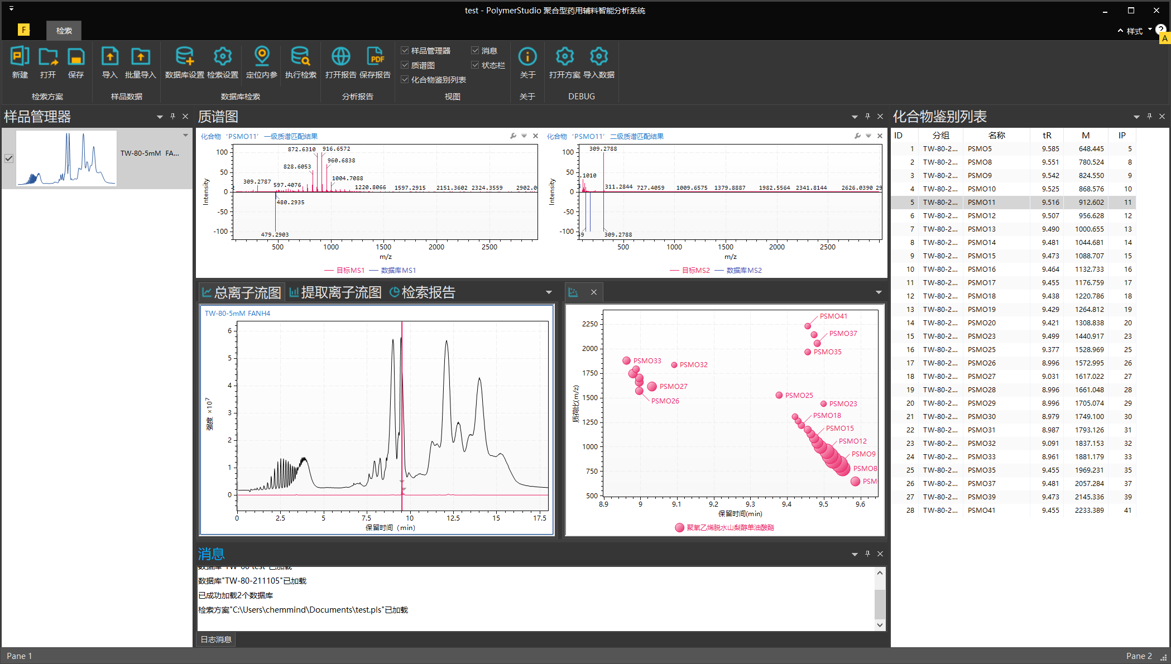
Task: Pin the 消息 panel
Action: (867, 554)
